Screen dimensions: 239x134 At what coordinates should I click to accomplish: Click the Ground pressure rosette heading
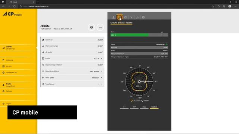pos(121,23)
